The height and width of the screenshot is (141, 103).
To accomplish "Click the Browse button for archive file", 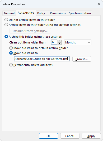I will point(82,59).
